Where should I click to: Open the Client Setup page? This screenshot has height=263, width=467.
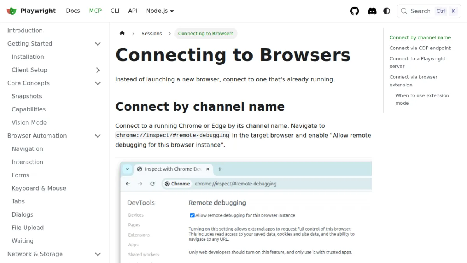pos(30,70)
